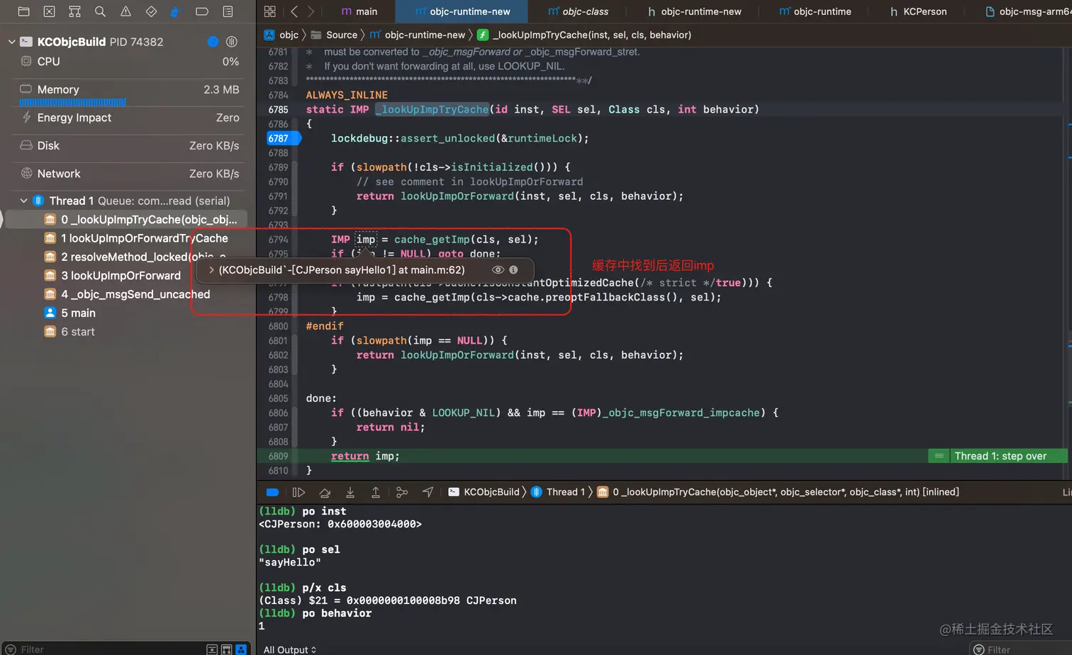Open the related items grid icon
This screenshot has height=655, width=1072.
pyautogui.click(x=269, y=11)
